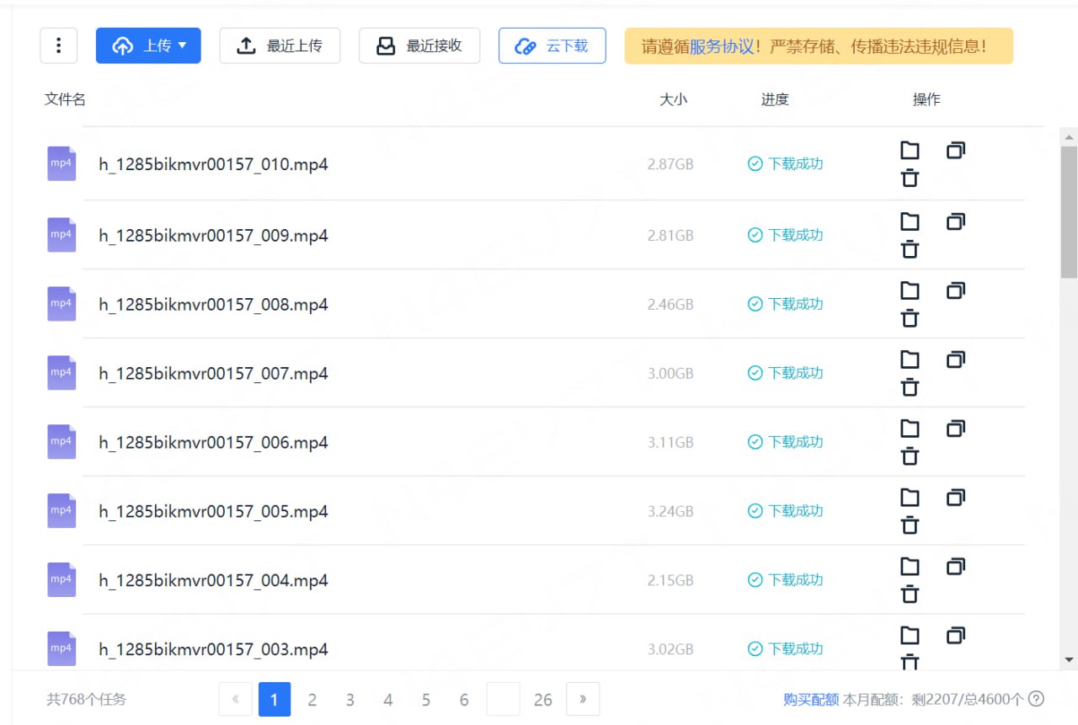Click the quota help question mark icon
1078x725 pixels.
click(x=1037, y=699)
